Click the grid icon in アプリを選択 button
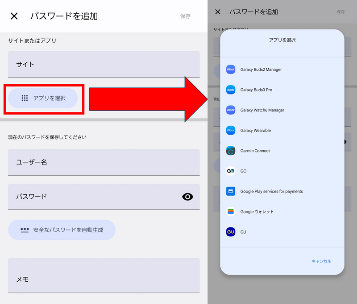The height and width of the screenshot is (304, 357). pos(25,98)
